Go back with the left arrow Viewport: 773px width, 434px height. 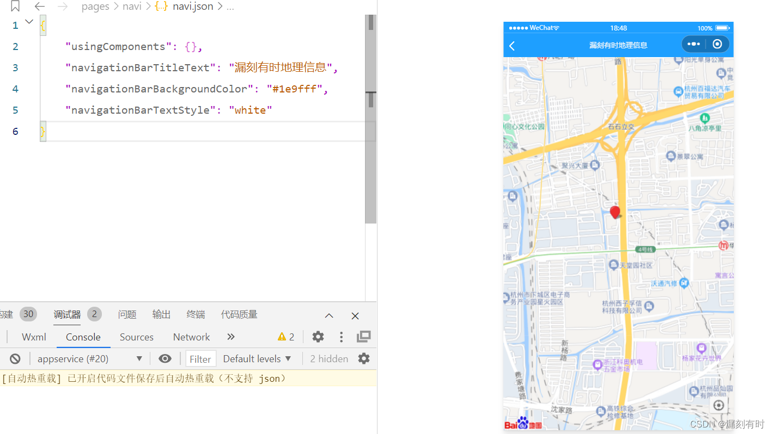point(40,7)
